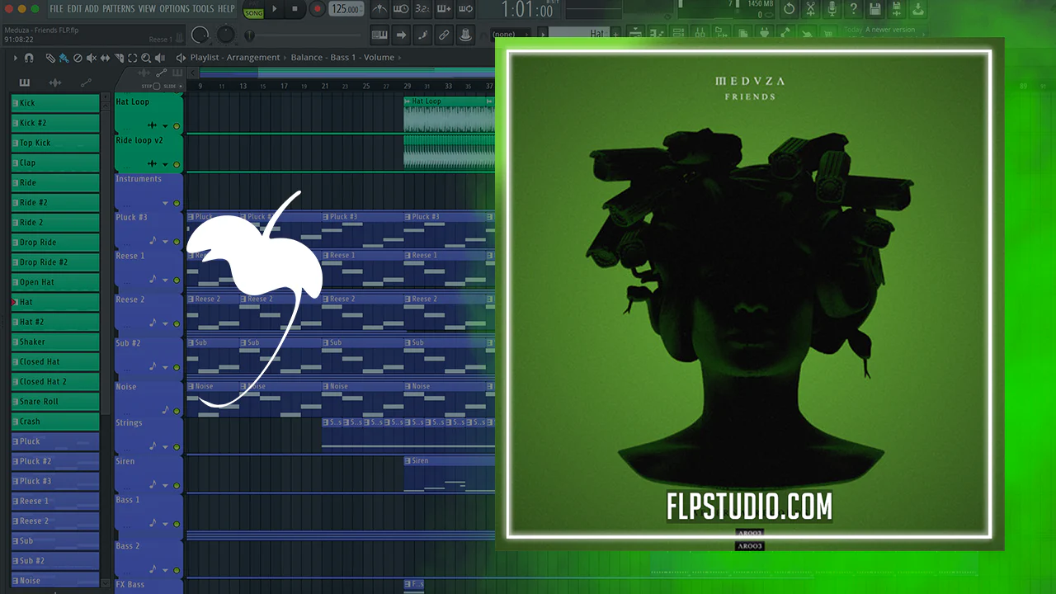
Task: Open the EDIT menu
Action: point(74,9)
